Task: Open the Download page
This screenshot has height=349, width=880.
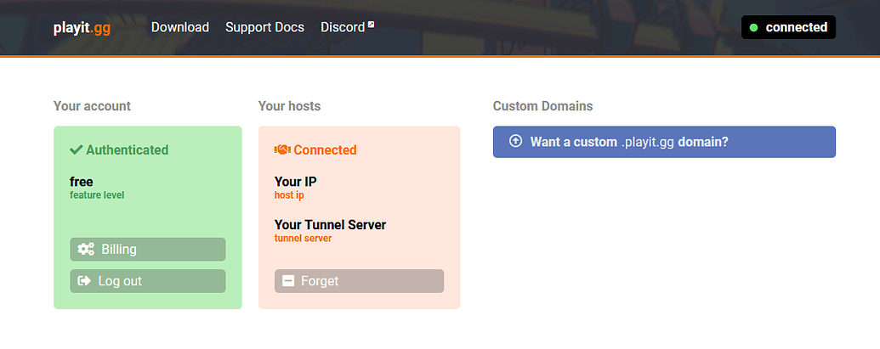Action: [180, 27]
